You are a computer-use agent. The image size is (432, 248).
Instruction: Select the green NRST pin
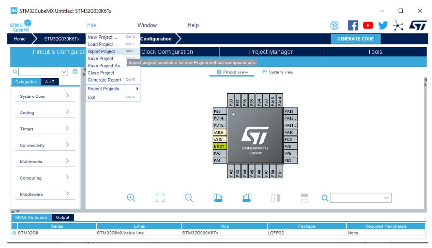[219, 147]
